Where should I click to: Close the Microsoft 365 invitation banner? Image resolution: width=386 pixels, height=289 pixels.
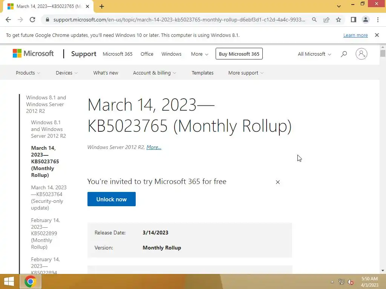pyautogui.click(x=278, y=182)
